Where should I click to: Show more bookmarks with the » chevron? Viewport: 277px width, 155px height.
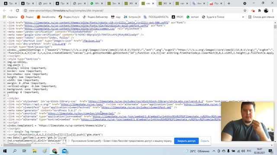[x=243, y=17]
